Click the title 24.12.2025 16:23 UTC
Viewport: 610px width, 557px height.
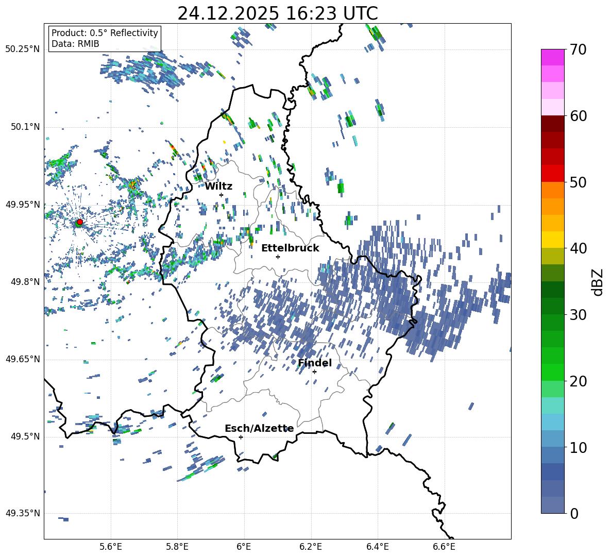[278, 13]
